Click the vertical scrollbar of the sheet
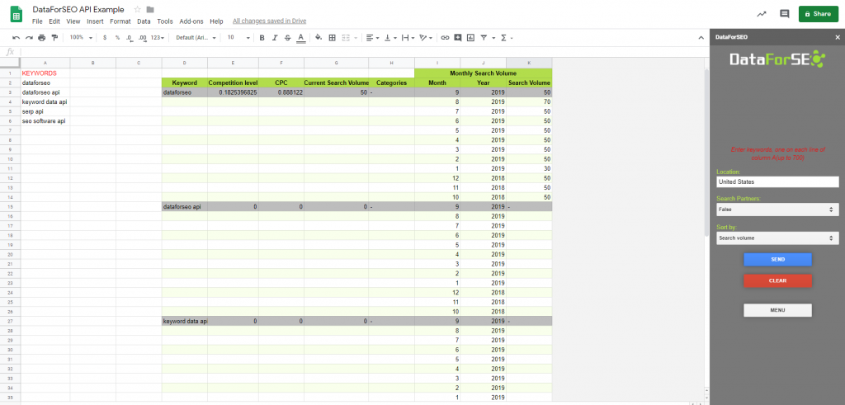 click(706, 153)
